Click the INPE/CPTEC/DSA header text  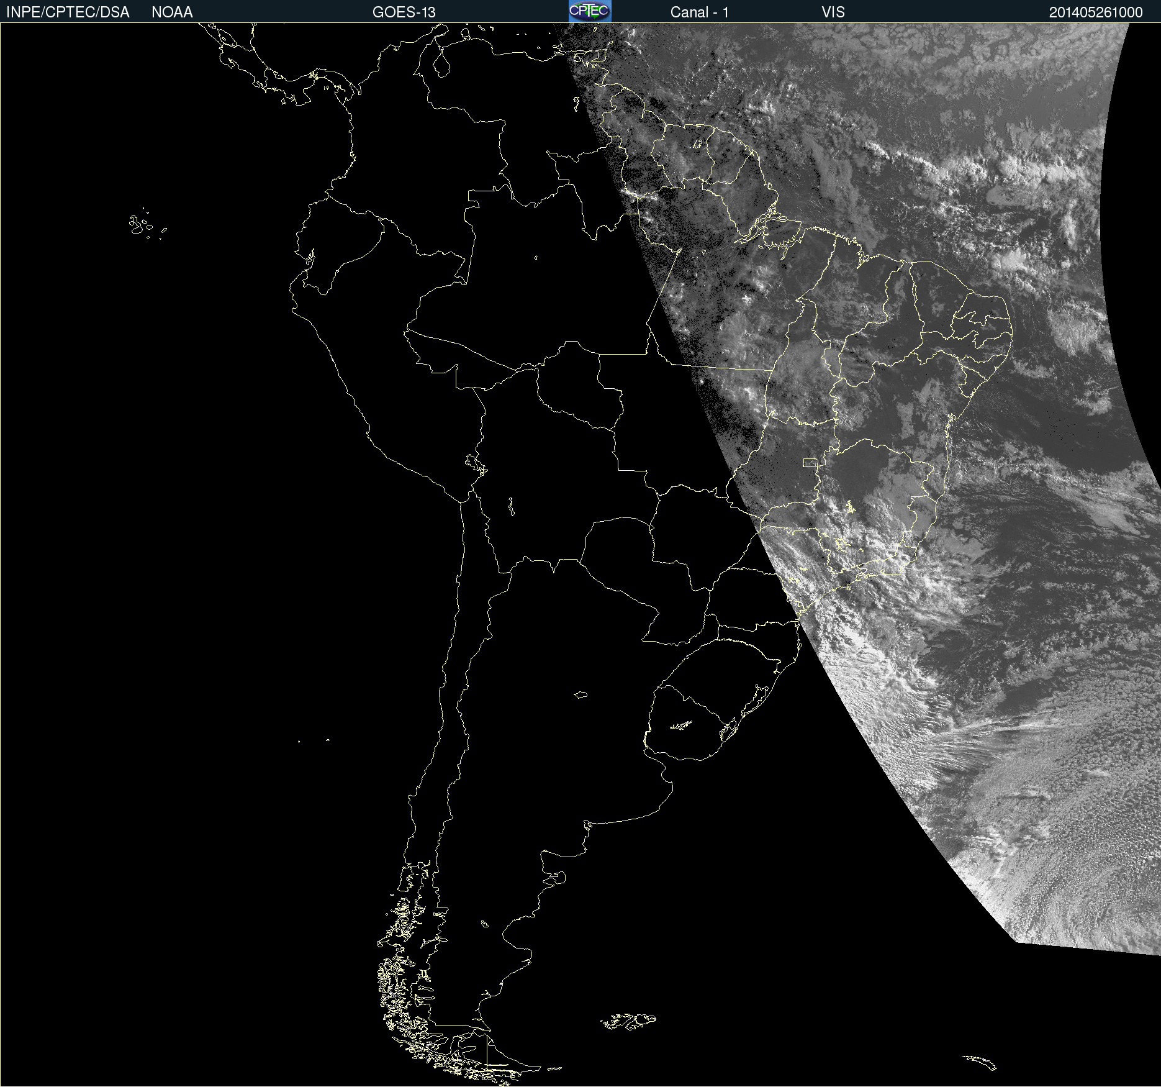click(68, 12)
